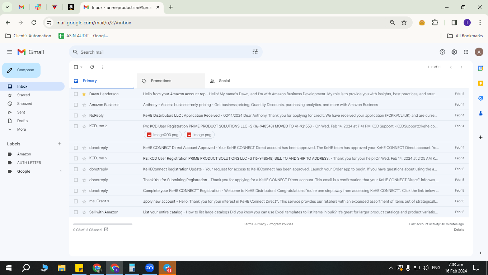Refresh the inbox with the refresh icon
This screenshot has height=275, width=488.
pos(92,67)
